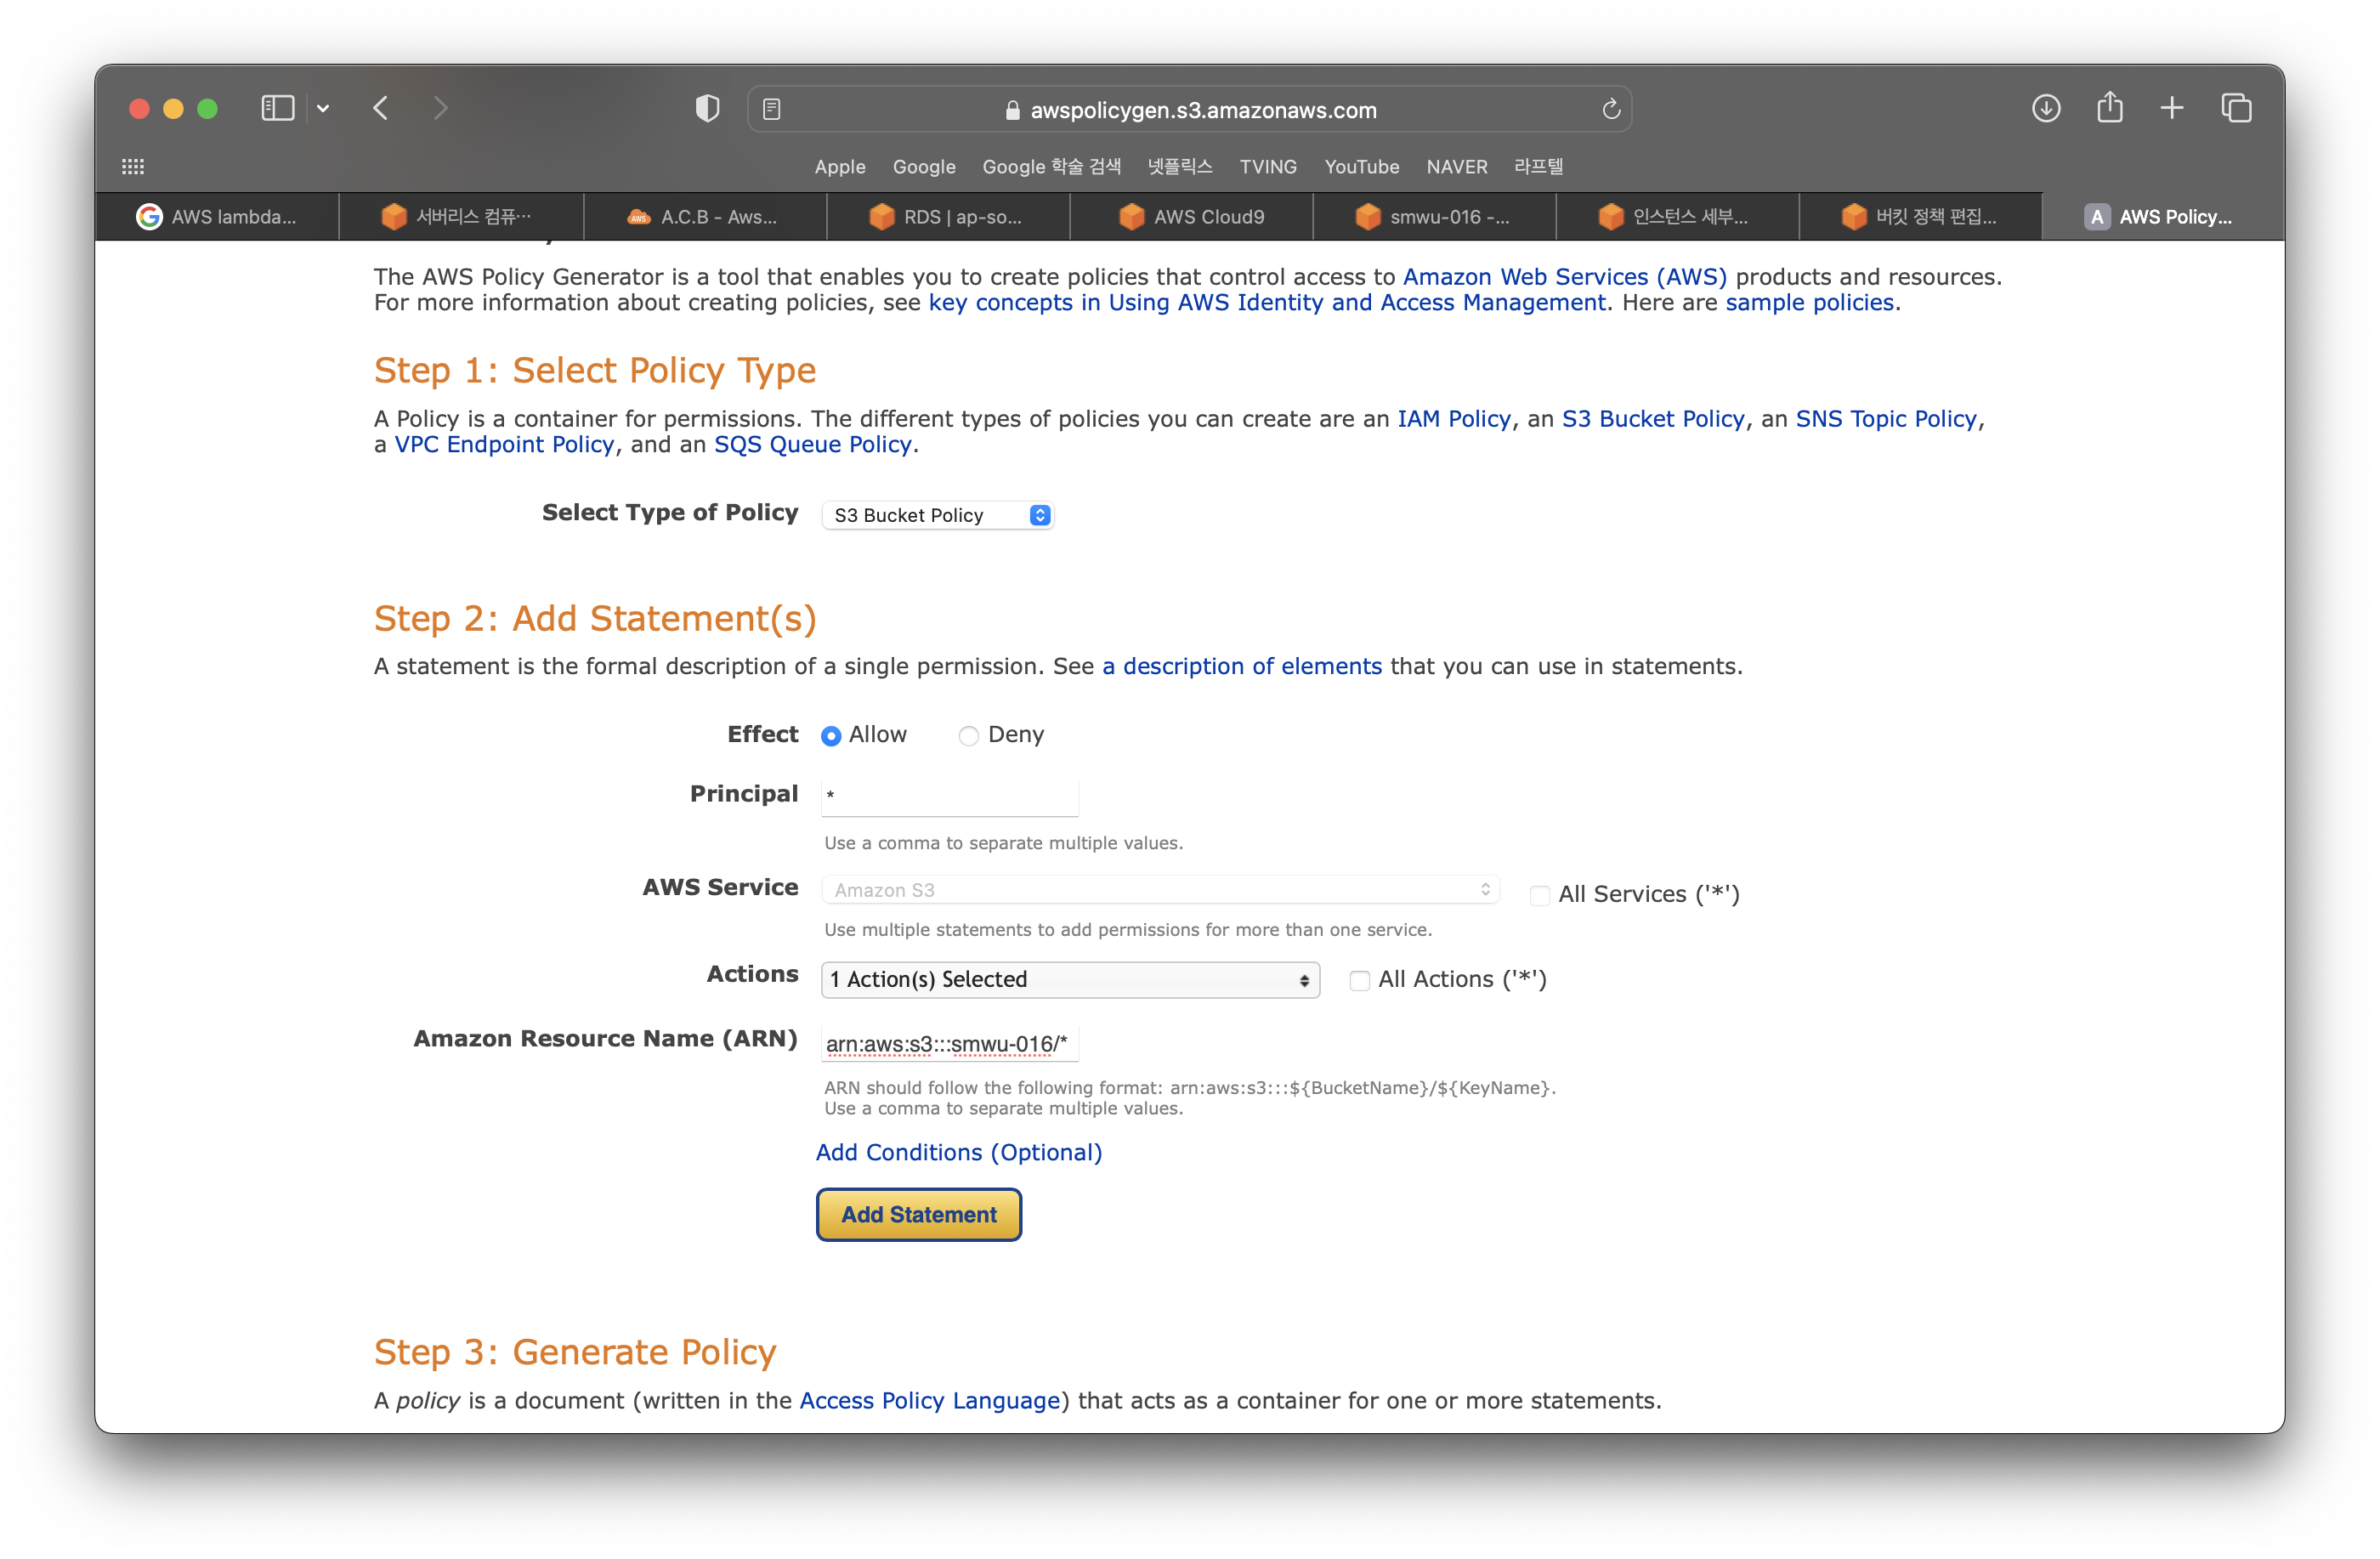2380x1559 pixels.
Task: Open the Google 학술 검색 bookmark
Action: 1051,167
